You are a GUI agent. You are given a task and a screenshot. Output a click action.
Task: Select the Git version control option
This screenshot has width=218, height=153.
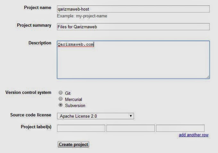point(61,93)
